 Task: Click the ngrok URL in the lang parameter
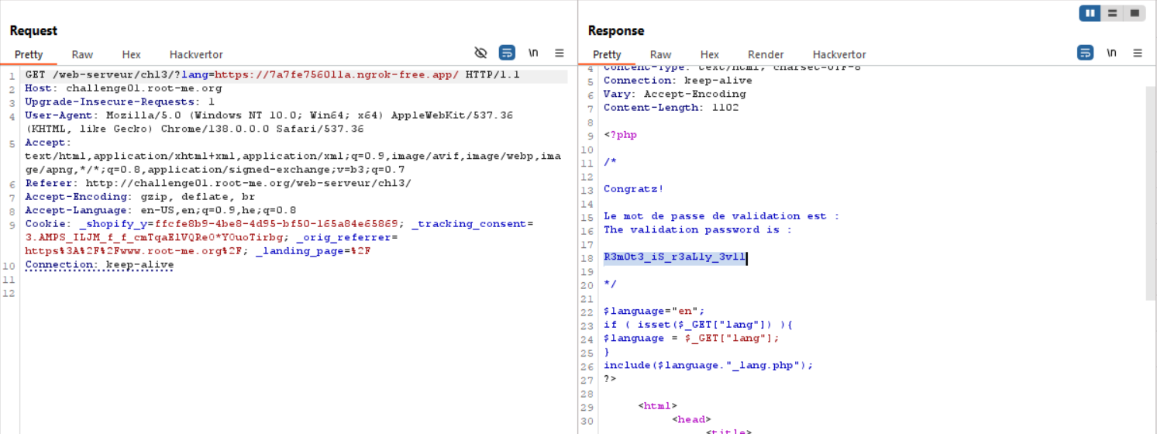[336, 75]
